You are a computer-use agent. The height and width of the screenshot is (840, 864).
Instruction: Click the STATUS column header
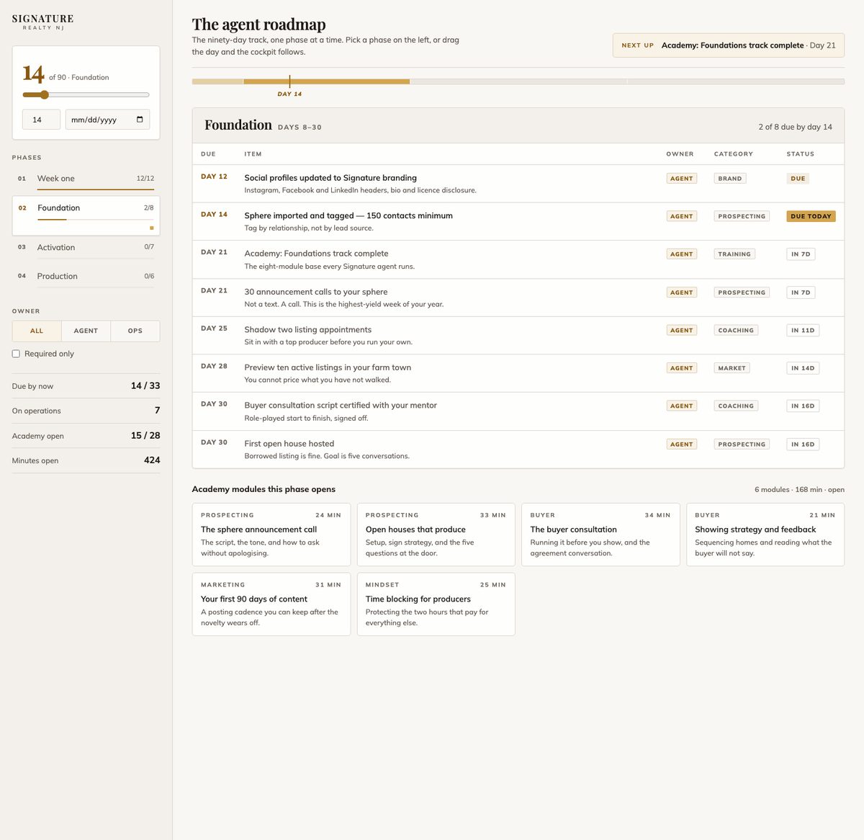click(800, 154)
